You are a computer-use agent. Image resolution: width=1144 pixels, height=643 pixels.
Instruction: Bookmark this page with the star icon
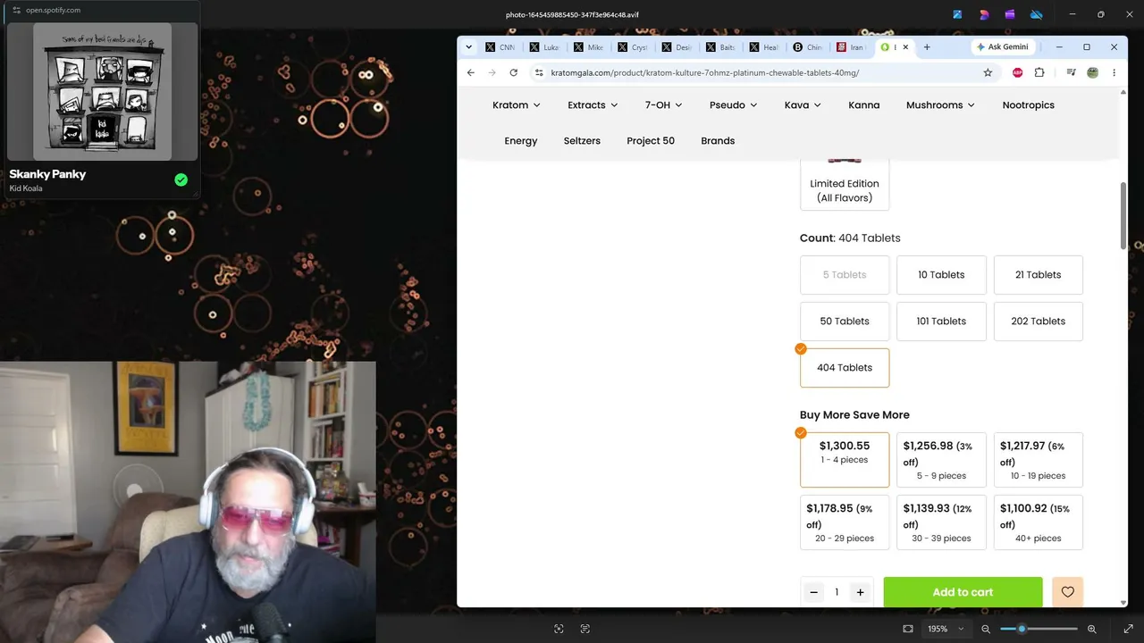click(x=988, y=72)
